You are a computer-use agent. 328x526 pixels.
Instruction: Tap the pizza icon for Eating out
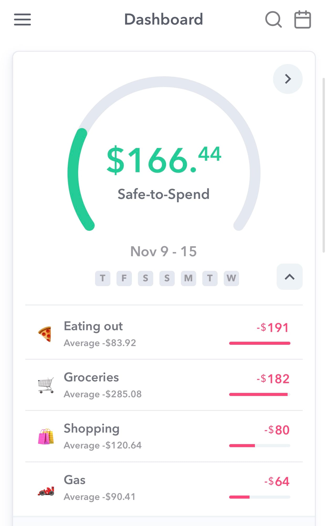coord(45,334)
